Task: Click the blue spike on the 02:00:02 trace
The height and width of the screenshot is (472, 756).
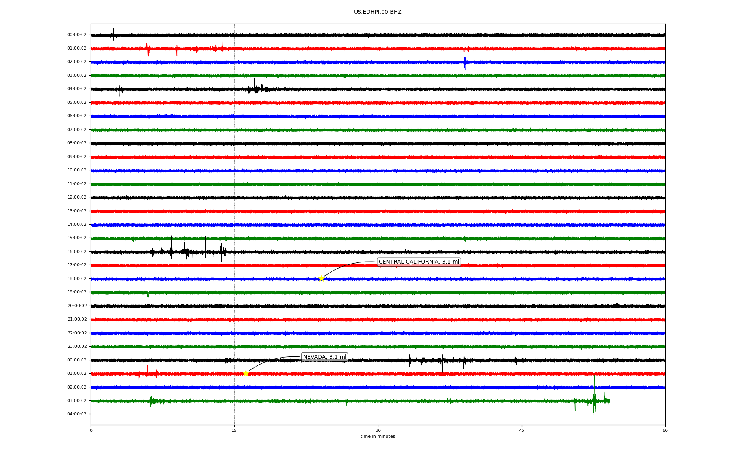Action: click(x=465, y=63)
